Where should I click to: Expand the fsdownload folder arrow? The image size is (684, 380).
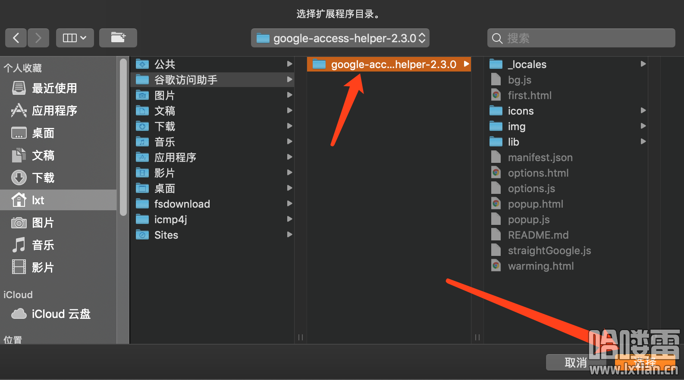290,204
